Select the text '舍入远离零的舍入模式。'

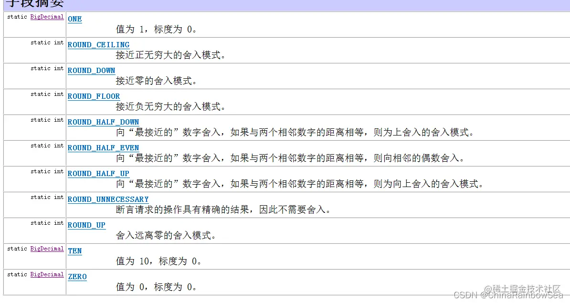(x=166, y=236)
